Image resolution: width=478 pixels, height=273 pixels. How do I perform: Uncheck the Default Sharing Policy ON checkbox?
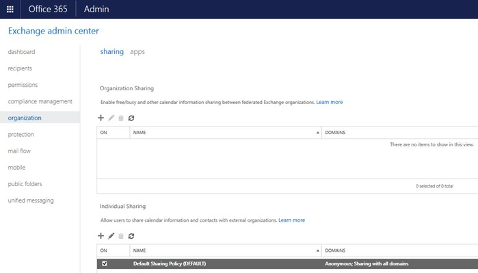click(x=105, y=263)
